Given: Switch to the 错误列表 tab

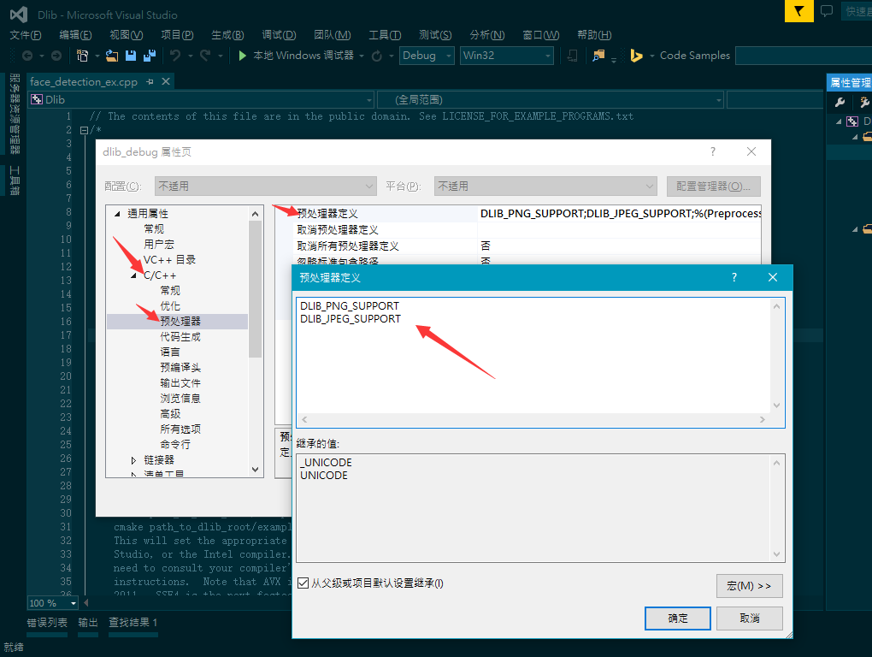Looking at the screenshot, I should click(x=47, y=623).
